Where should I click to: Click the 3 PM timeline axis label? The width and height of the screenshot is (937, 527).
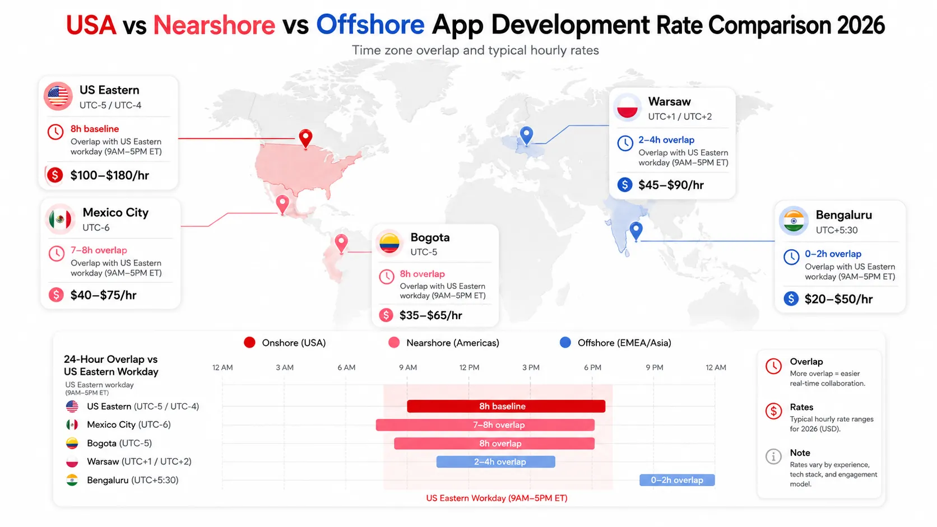[531, 367]
